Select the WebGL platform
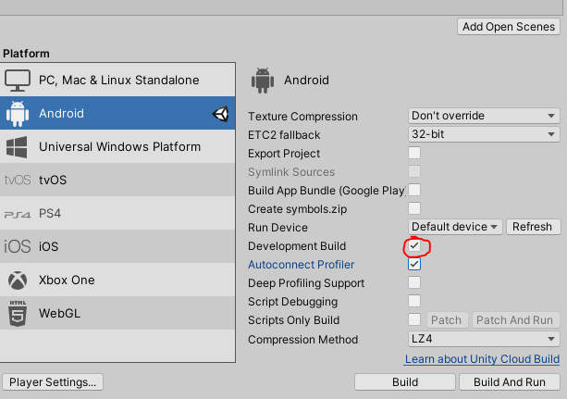This screenshot has height=399, width=567. 117,313
